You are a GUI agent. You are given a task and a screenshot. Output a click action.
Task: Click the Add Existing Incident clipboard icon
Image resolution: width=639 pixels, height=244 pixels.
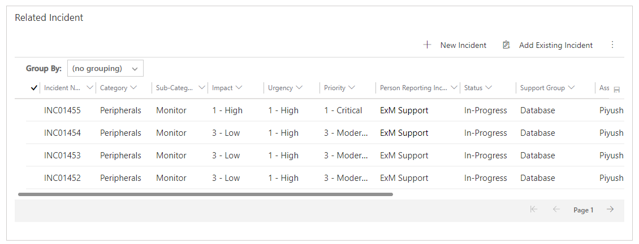point(506,45)
